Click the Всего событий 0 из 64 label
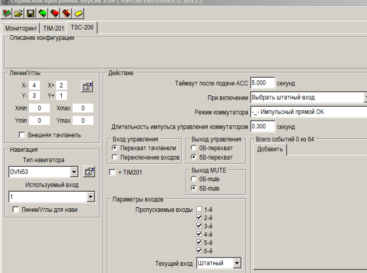367x273 pixels. (284, 139)
